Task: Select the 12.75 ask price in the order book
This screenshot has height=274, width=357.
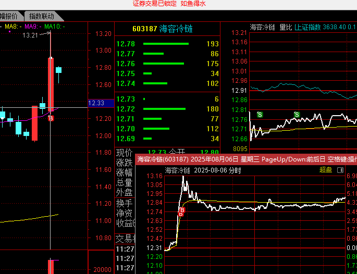Action: (126, 73)
